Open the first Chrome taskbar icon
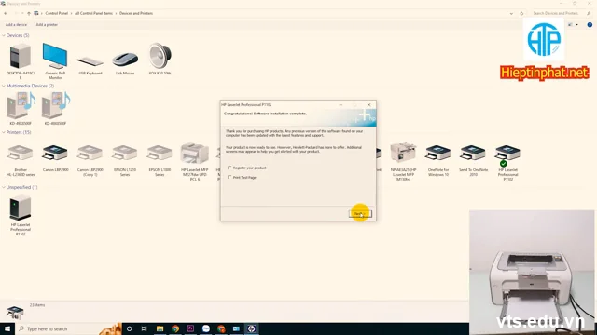Viewport: 597px width, 335px height. click(175, 328)
